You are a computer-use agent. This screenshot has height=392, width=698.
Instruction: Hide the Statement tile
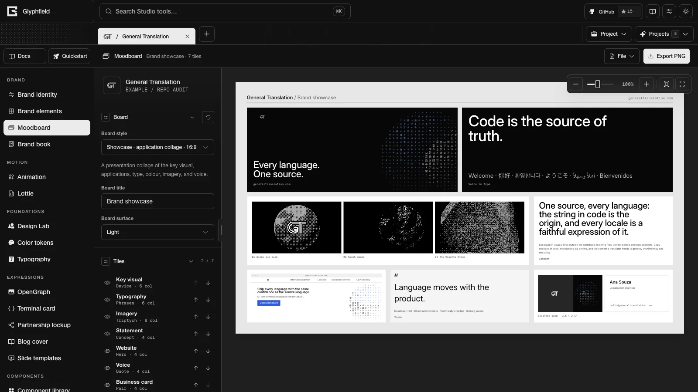pyautogui.click(x=107, y=334)
